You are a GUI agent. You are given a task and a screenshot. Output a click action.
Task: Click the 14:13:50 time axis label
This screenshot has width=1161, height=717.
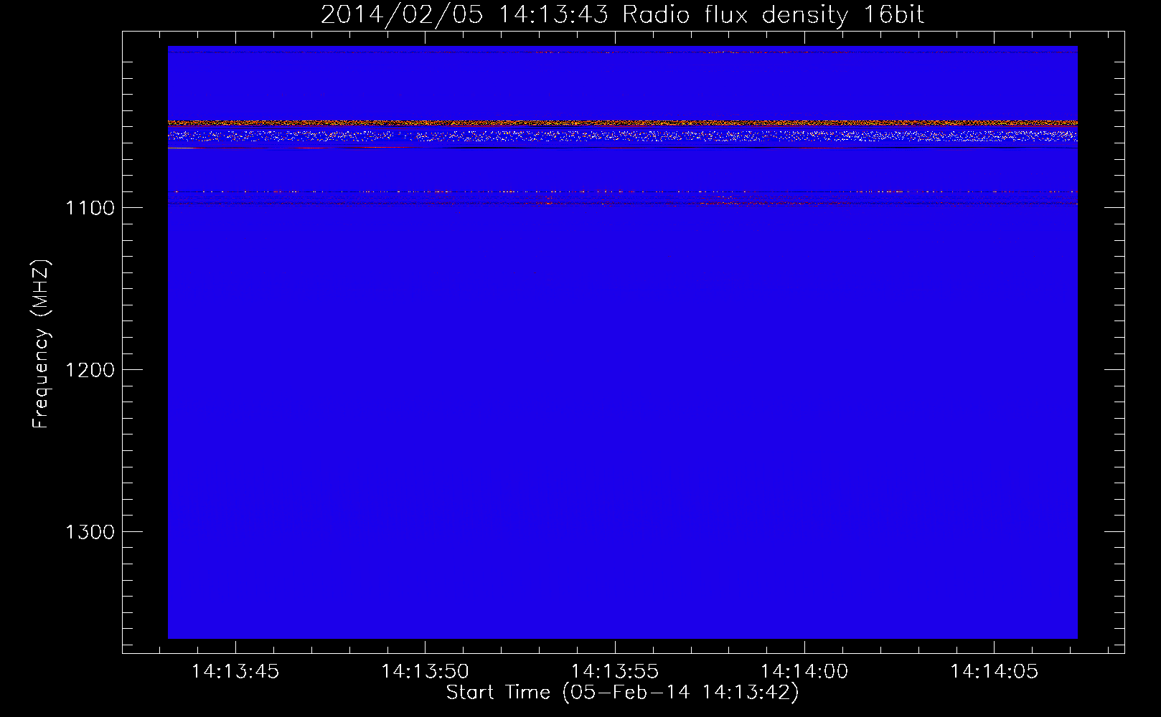[x=425, y=672]
